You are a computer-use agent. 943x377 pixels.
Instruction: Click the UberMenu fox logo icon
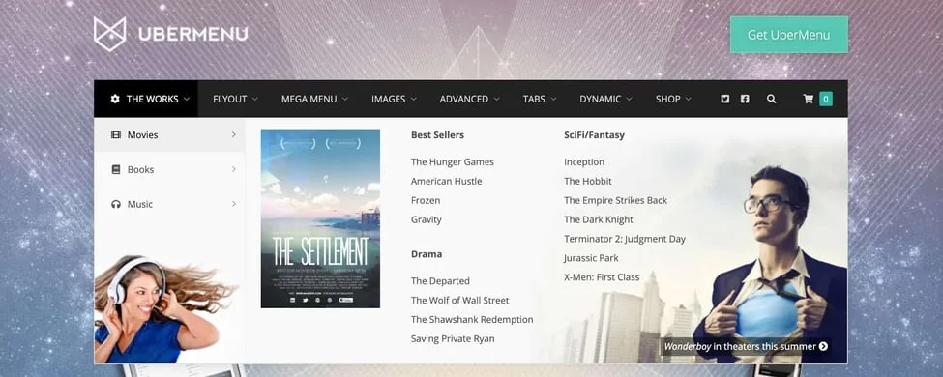pos(110,34)
